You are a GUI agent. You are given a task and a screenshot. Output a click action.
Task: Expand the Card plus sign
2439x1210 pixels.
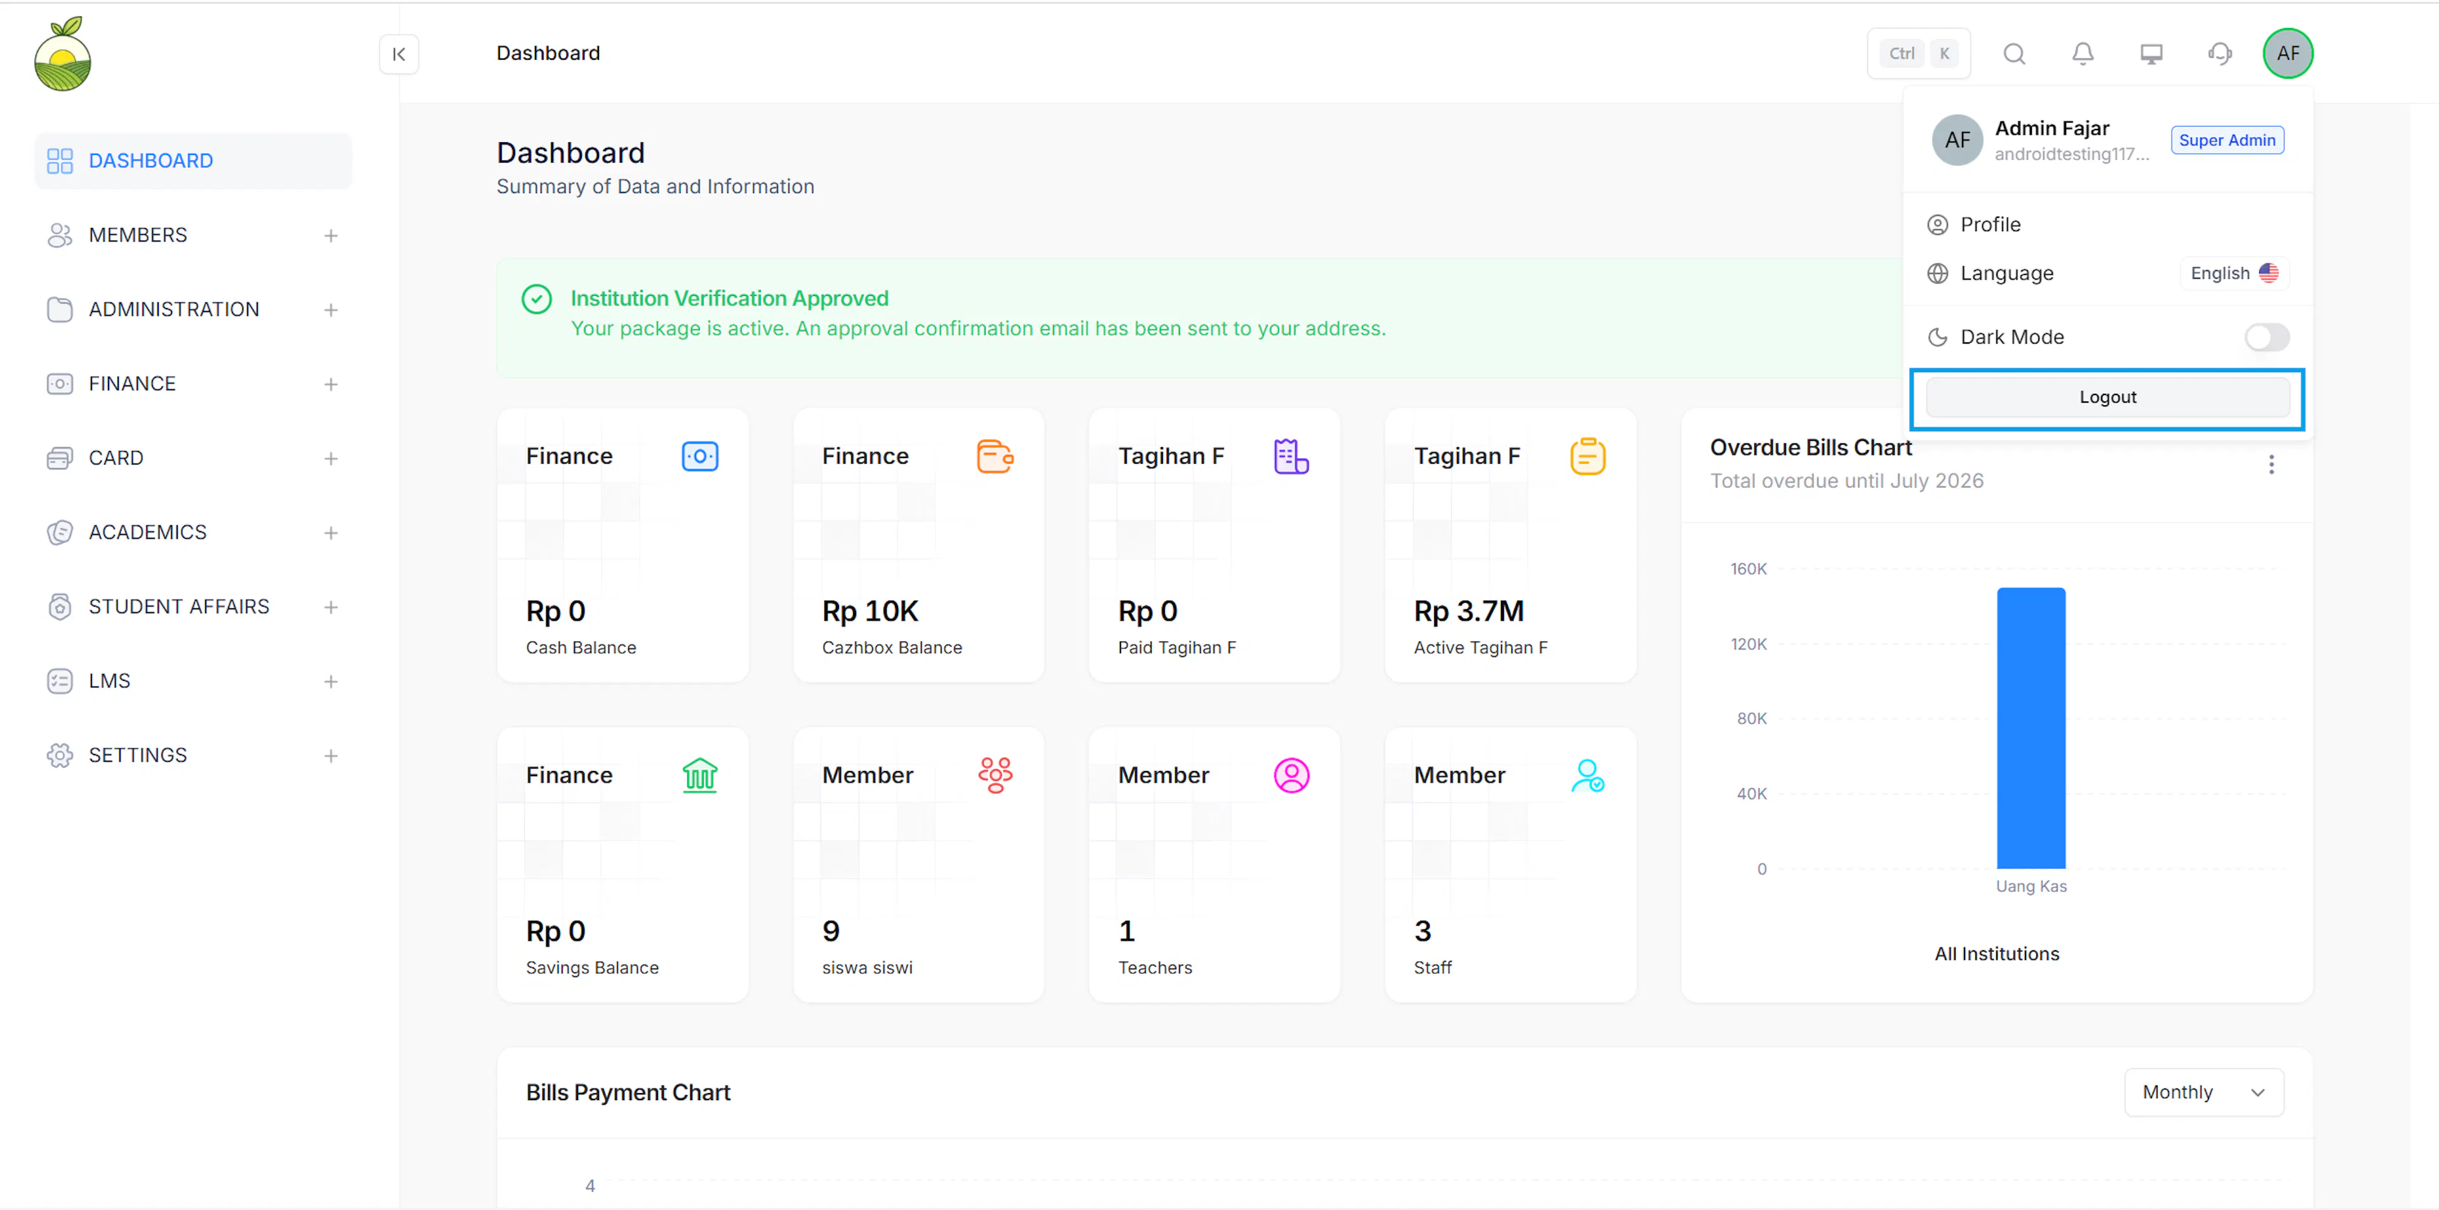coord(330,458)
